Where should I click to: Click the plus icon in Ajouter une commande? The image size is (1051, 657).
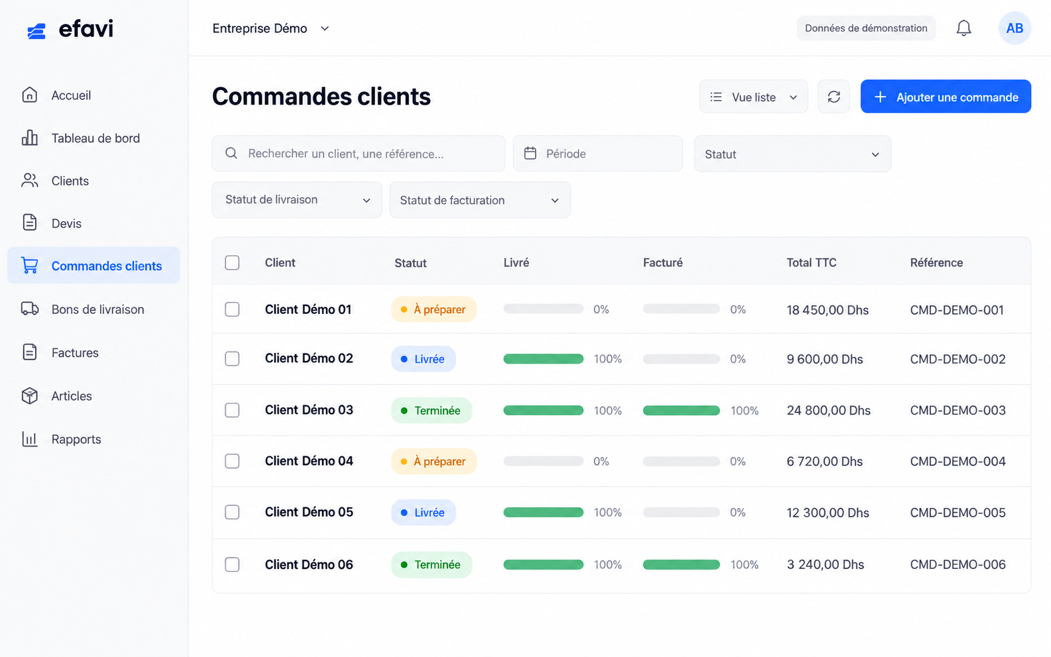point(880,97)
